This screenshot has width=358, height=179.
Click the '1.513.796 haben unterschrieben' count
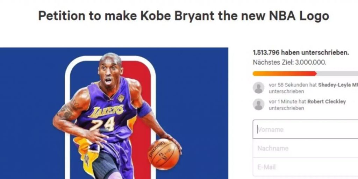coord(301,52)
